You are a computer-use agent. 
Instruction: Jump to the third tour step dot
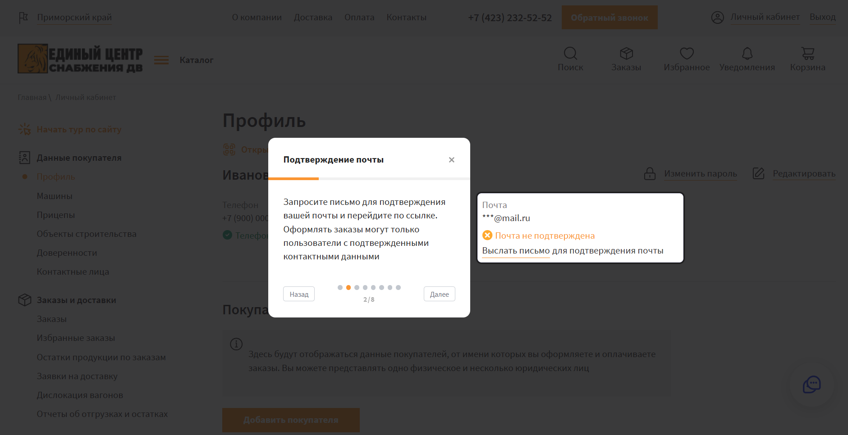357,288
